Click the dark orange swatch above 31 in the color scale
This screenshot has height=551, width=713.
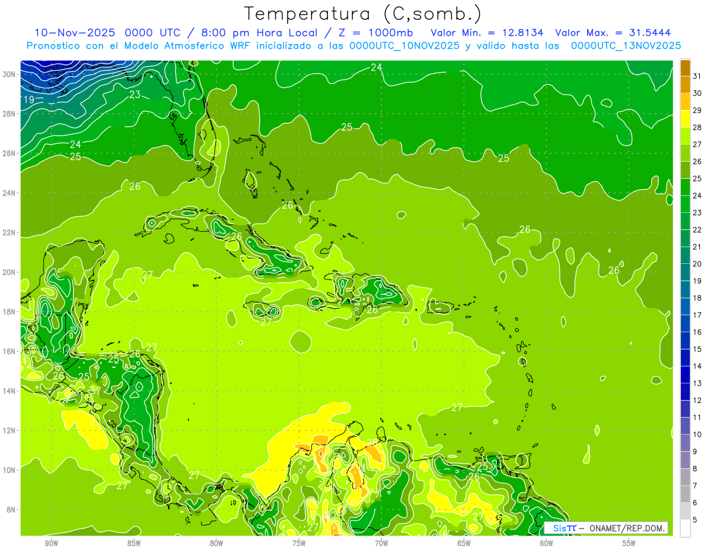685,67
